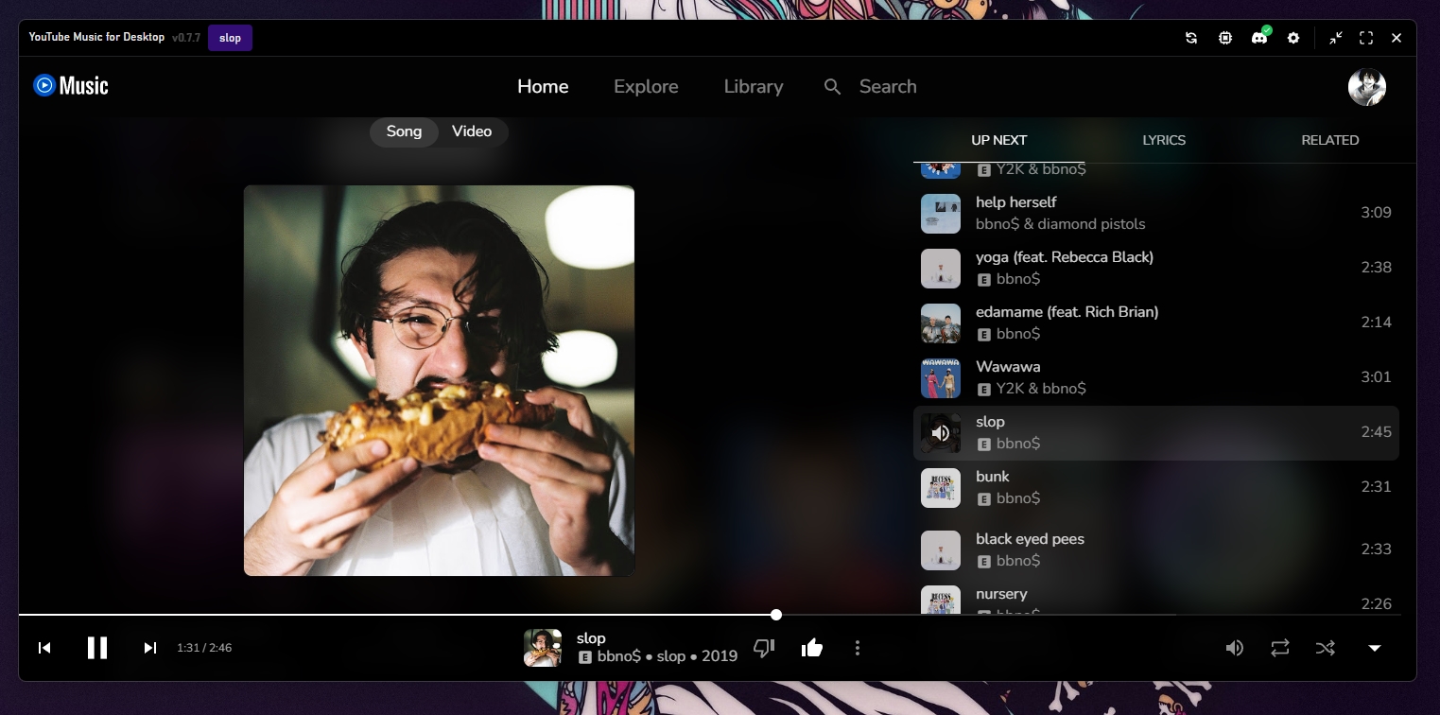Screen dimensions: 1440x715
Task: Open the three-dot more actions menu
Action: (x=858, y=648)
